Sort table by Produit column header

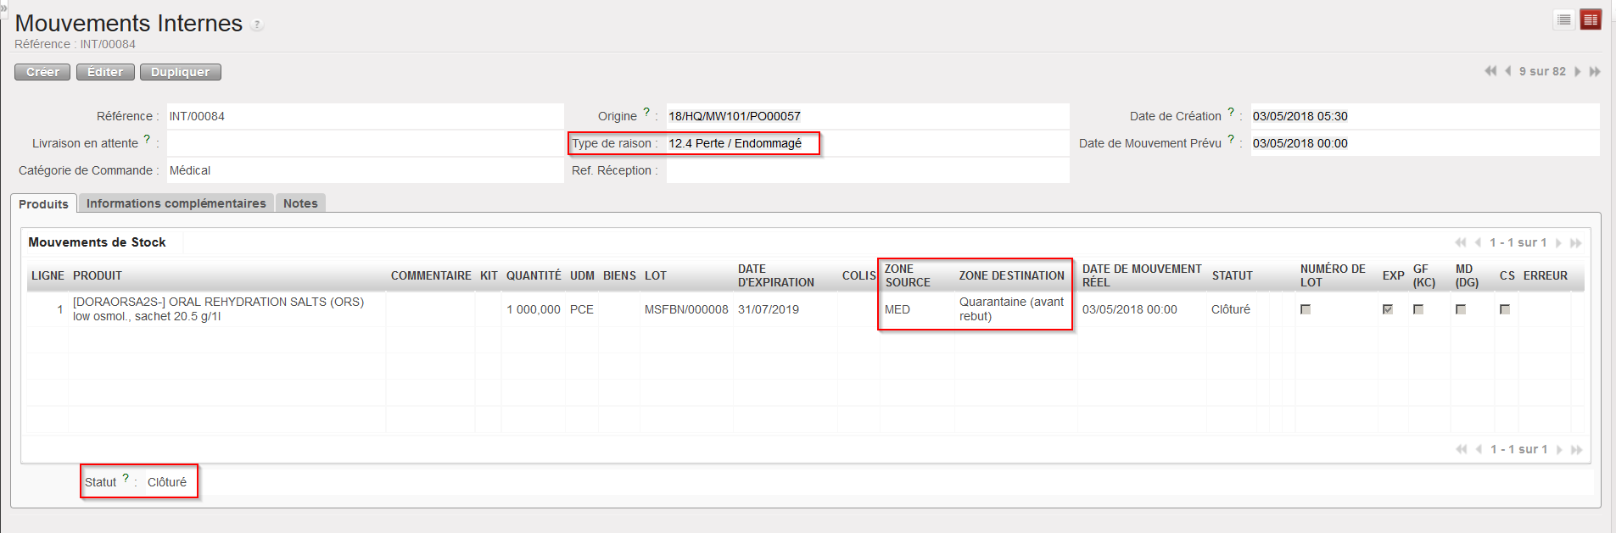click(x=98, y=275)
